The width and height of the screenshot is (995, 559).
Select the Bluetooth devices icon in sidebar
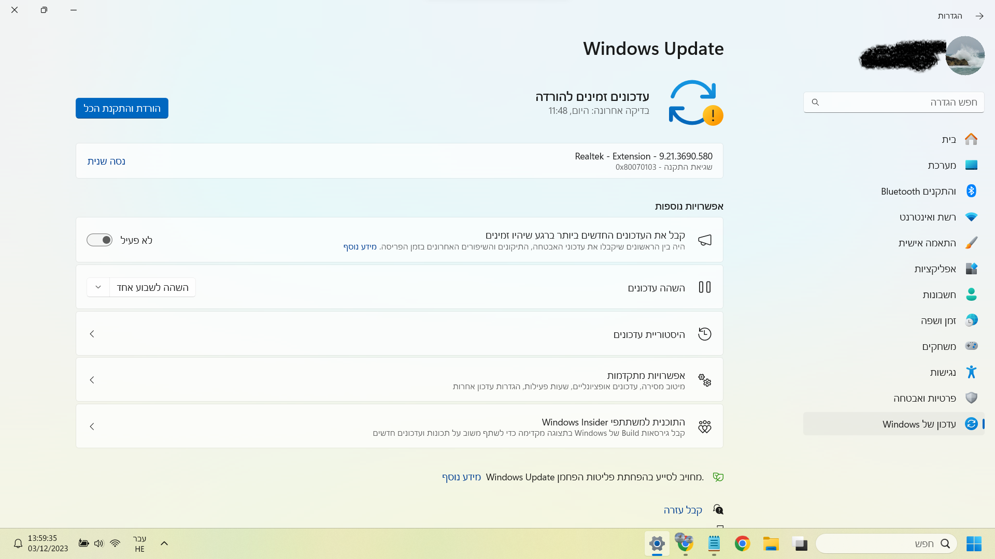coord(971,191)
